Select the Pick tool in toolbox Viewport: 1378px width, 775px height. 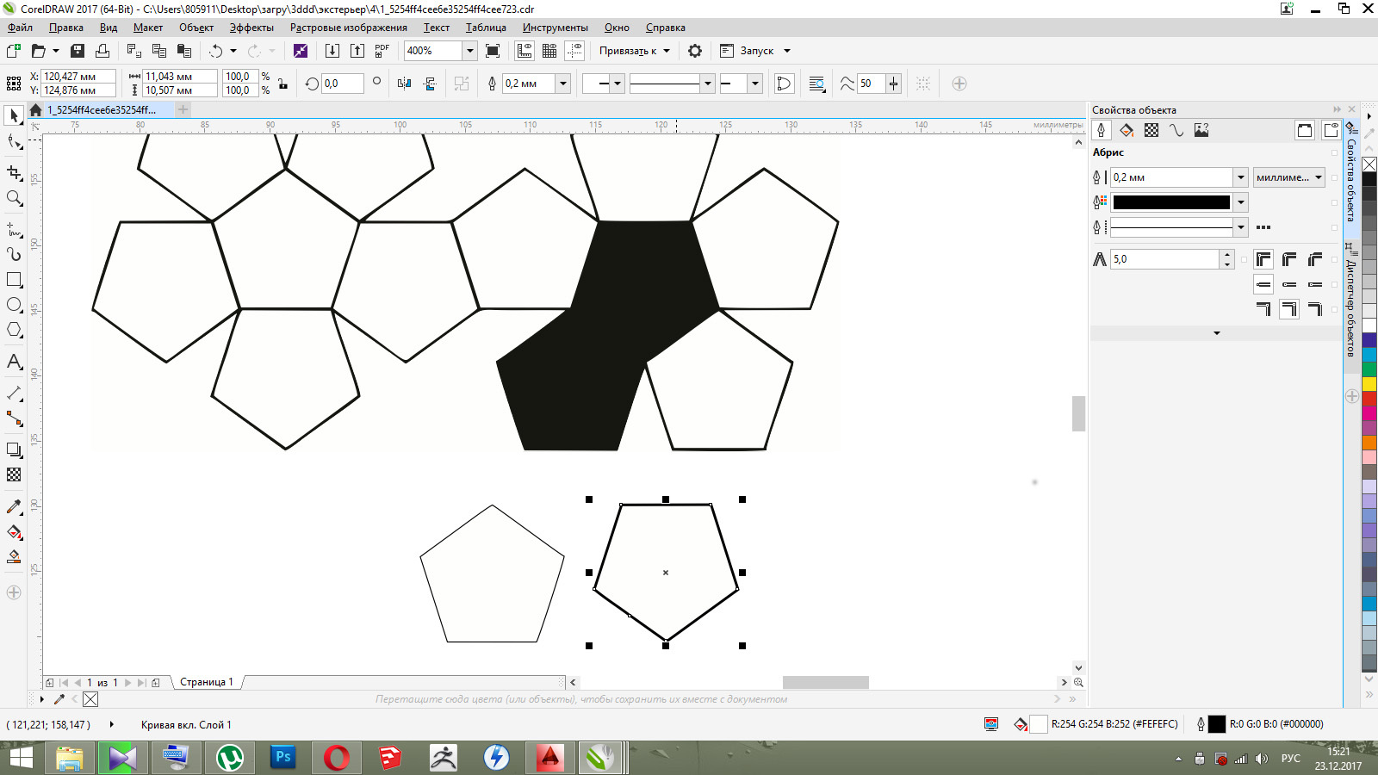point(14,115)
